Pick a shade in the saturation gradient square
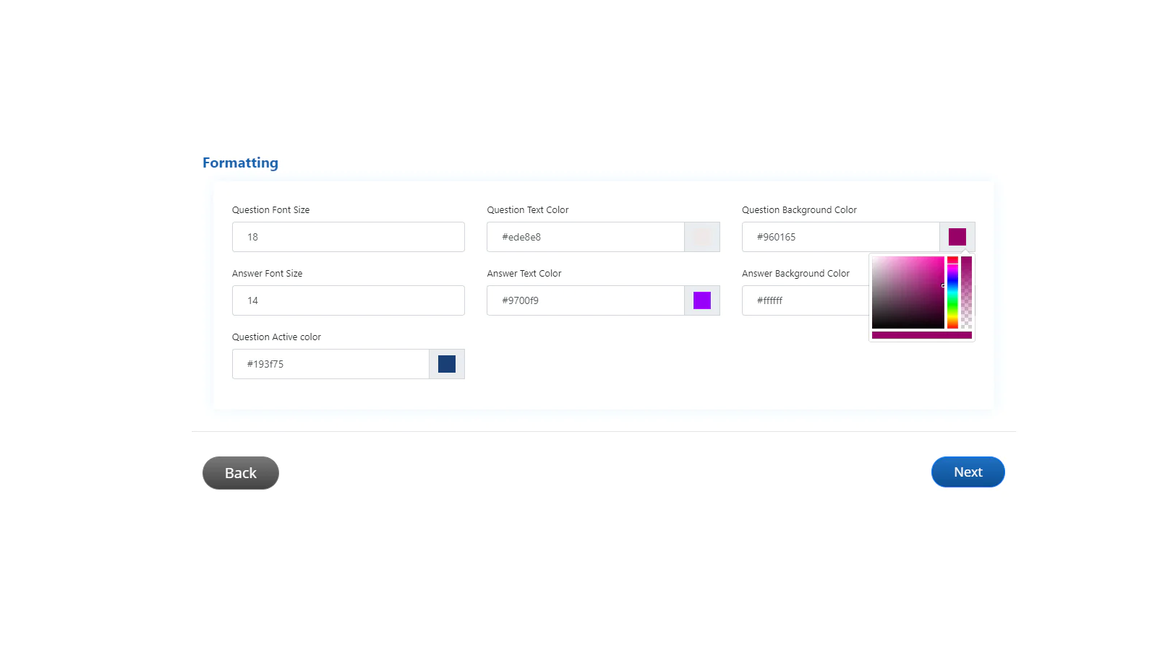1157x650 pixels. point(908,292)
